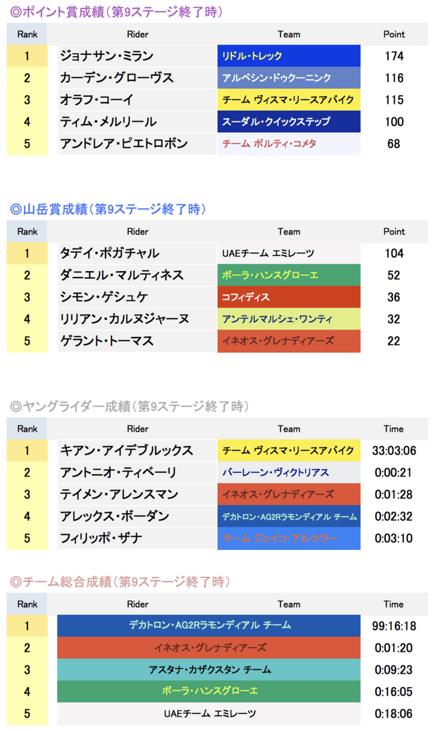
Task: Click the team time gap 0:16:05
Action: tap(394, 692)
